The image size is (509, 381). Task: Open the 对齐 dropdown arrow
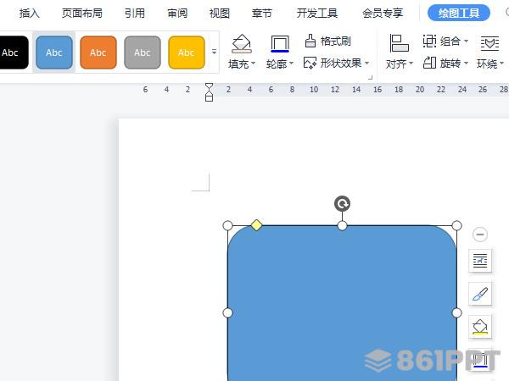tap(411, 63)
